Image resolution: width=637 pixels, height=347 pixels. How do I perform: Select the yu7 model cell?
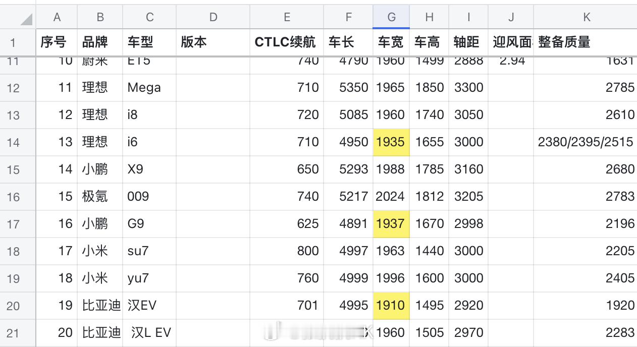tap(149, 278)
